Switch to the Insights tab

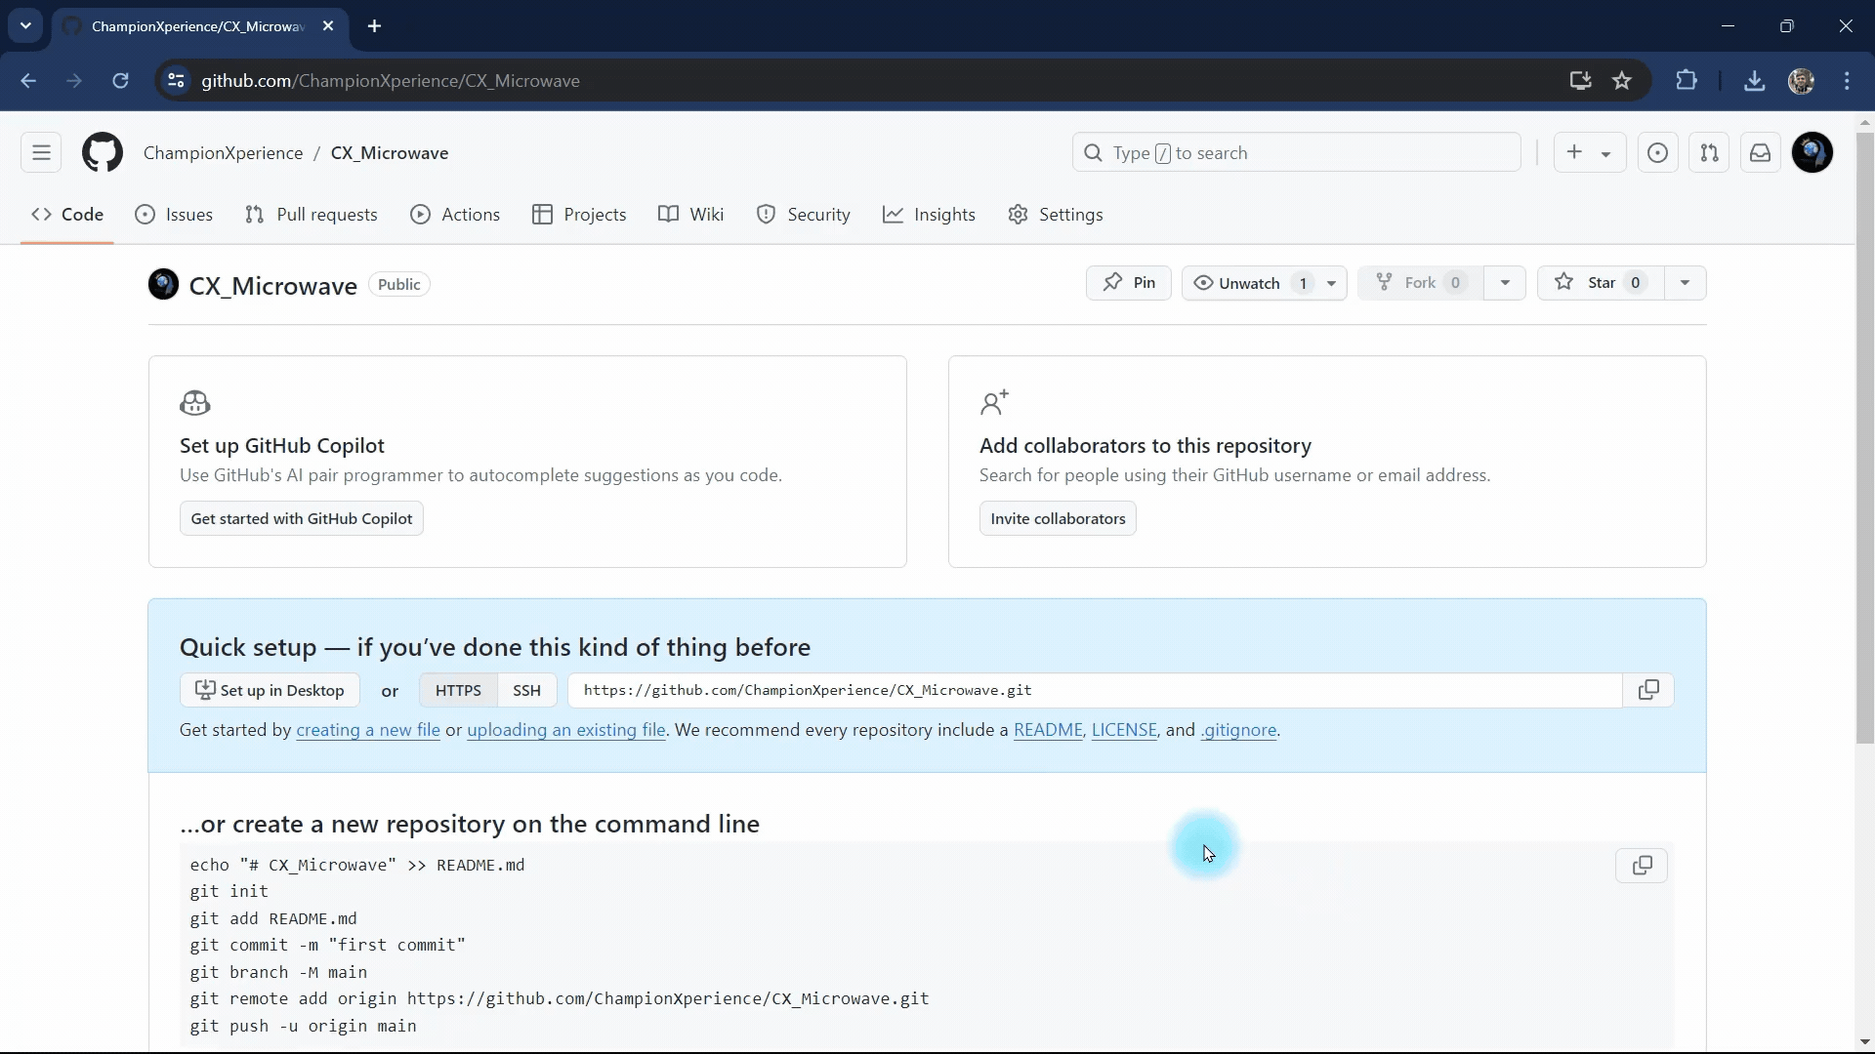929,215
